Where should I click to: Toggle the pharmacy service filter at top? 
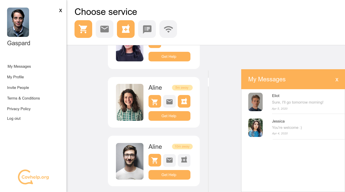point(126,29)
